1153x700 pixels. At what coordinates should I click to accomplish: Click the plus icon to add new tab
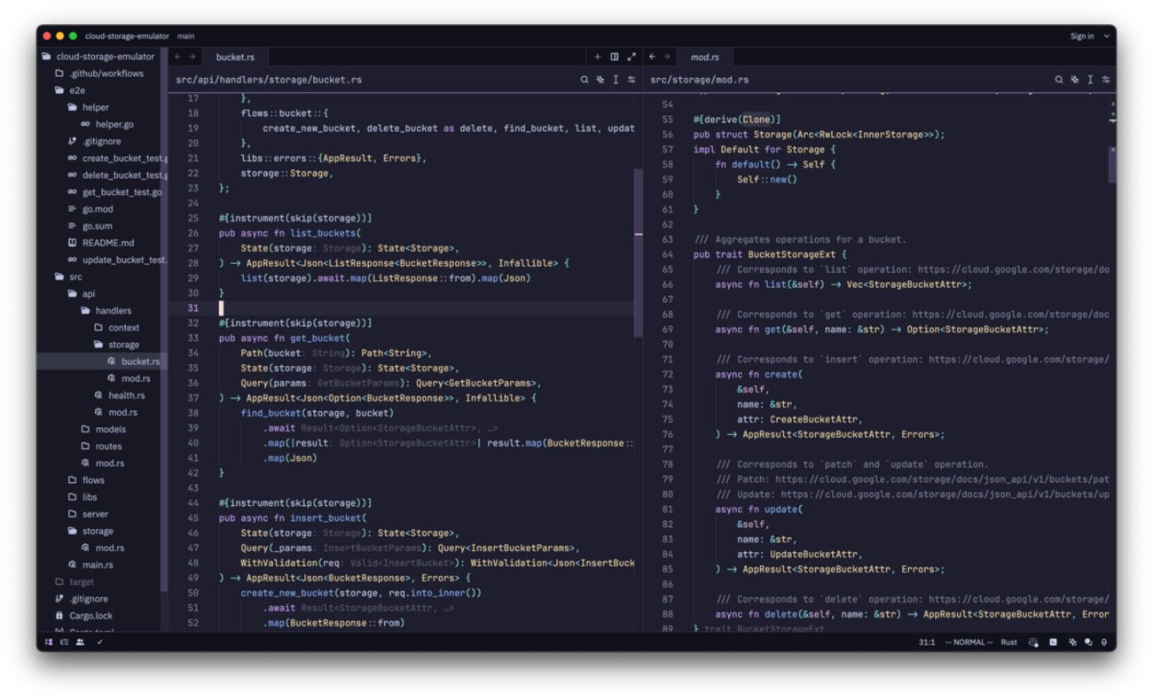click(x=598, y=57)
